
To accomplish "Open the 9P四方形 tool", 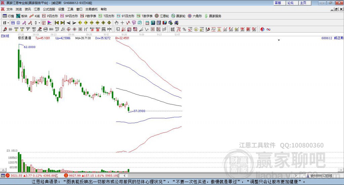I will point(69,16).
